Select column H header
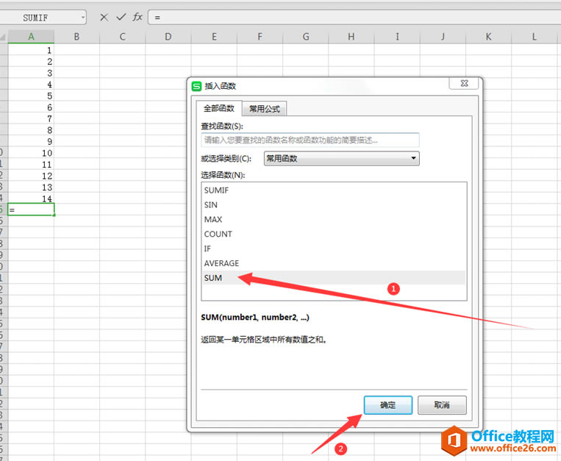 point(351,37)
